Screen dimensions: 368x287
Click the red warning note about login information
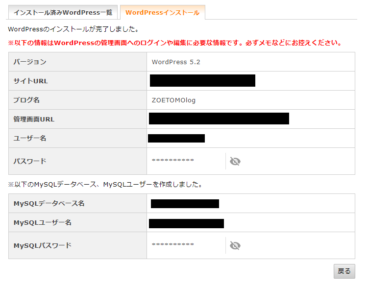pos(175,43)
